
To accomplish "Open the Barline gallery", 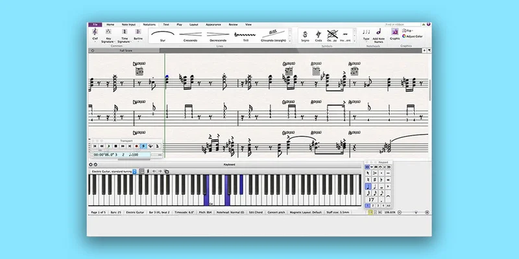I will (x=138, y=35).
